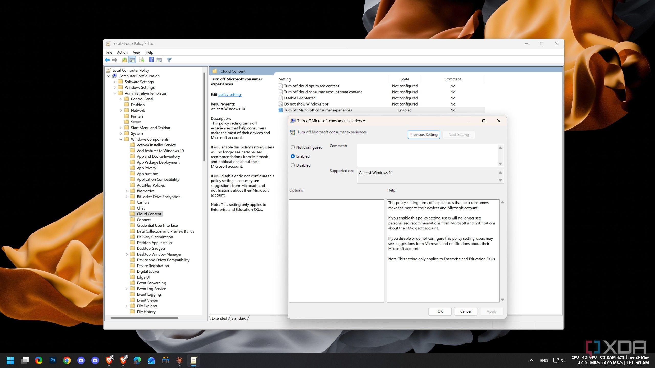Click the Cancel button in dialog

coord(466,311)
